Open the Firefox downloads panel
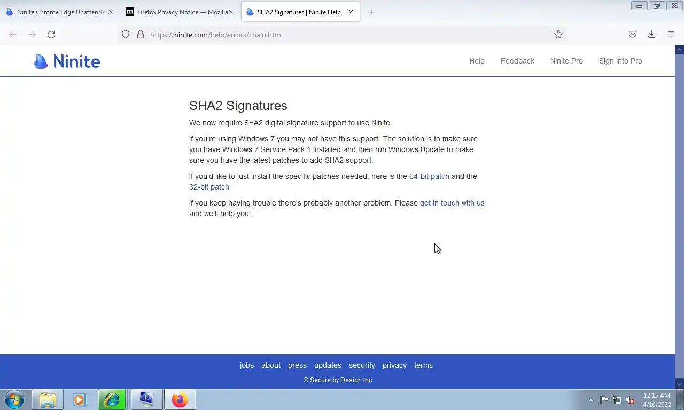This screenshot has width=684, height=410. pyautogui.click(x=652, y=34)
